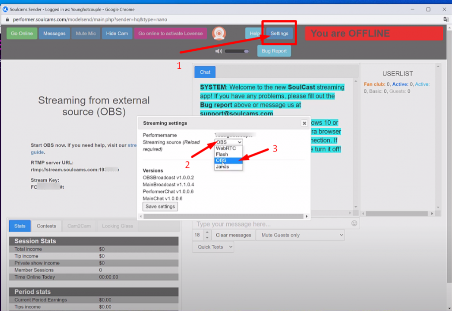
Task: Mute the microphone with Mute Mic
Action: pos(86,34)
